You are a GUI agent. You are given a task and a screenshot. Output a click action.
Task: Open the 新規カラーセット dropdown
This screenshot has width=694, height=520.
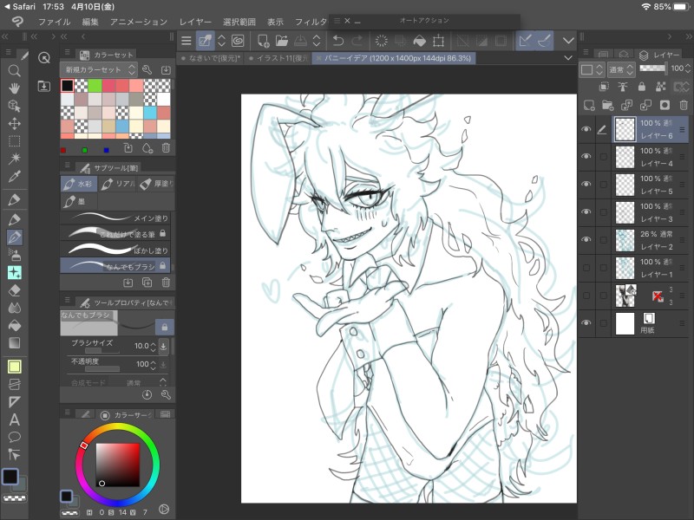98,70
